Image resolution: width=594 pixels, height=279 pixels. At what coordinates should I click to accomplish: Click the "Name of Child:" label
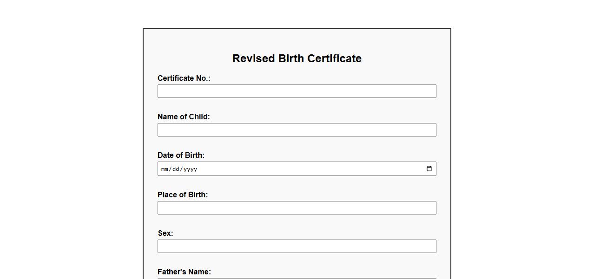click(x=184, y=117)
